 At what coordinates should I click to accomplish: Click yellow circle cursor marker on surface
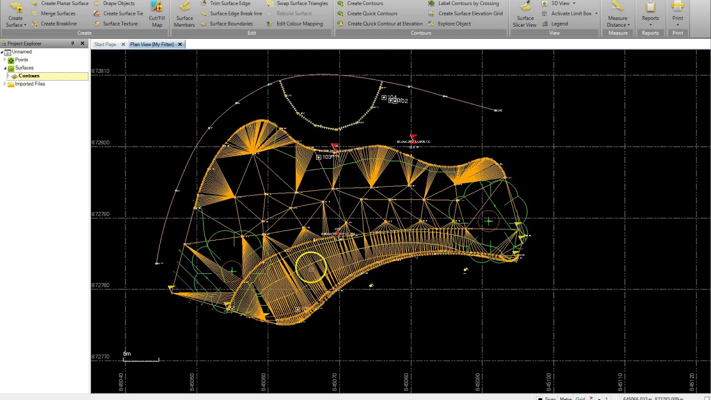[x=311, y=267]
